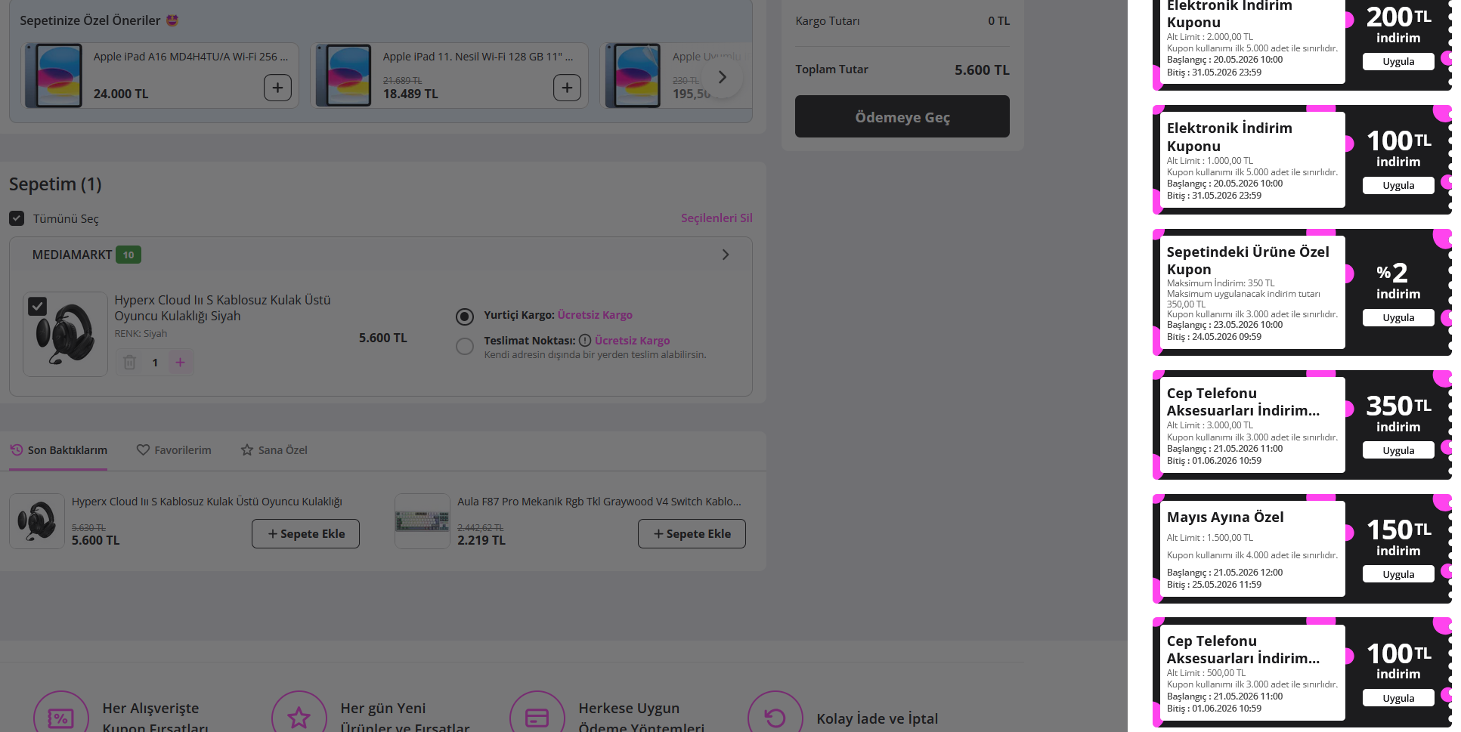
Task: Select Yurtiçi Kargo delivery option
Action: coord(465,316)
